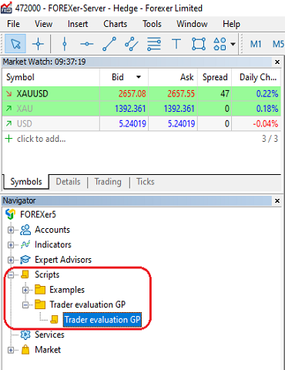Open the objects shapes icon
285x370 pixels.
click(x=220, y=44)
